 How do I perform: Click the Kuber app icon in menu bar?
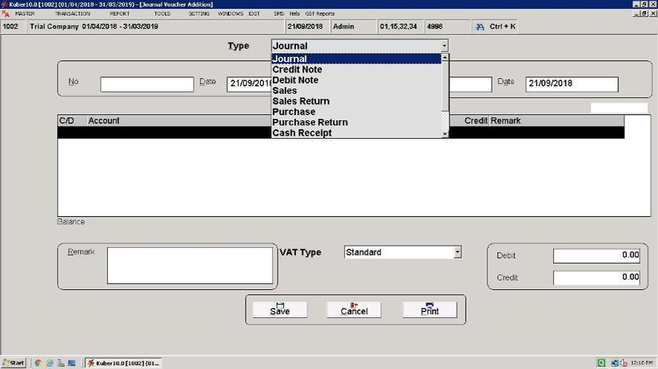point(5,14)
